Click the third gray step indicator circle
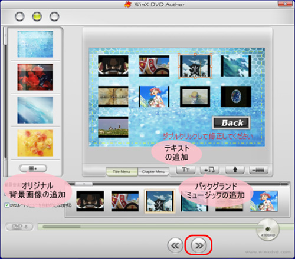The width and height of the screenshot is (295, 259). tap(54, 16)
